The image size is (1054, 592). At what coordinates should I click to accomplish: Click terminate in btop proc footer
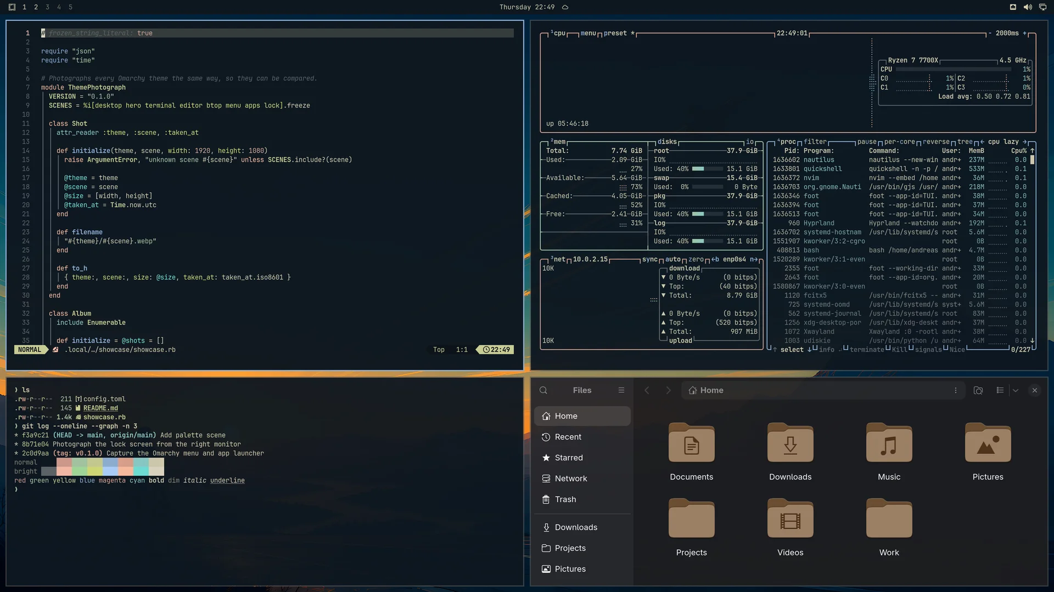(867, 350)
